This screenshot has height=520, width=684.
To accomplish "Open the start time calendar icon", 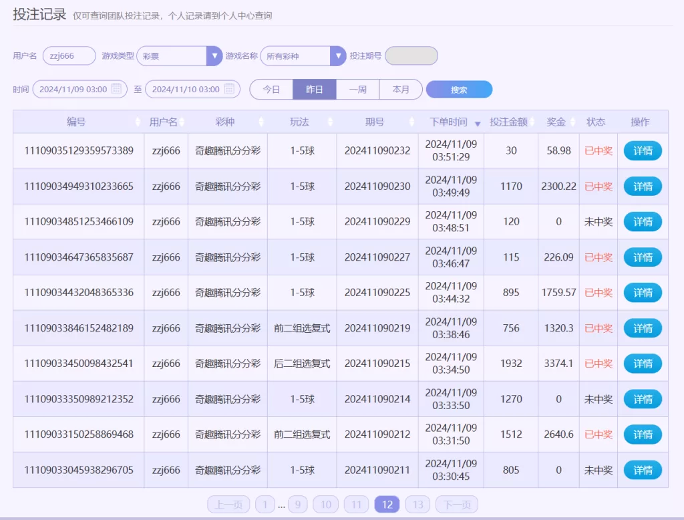I will coord(116,89).
